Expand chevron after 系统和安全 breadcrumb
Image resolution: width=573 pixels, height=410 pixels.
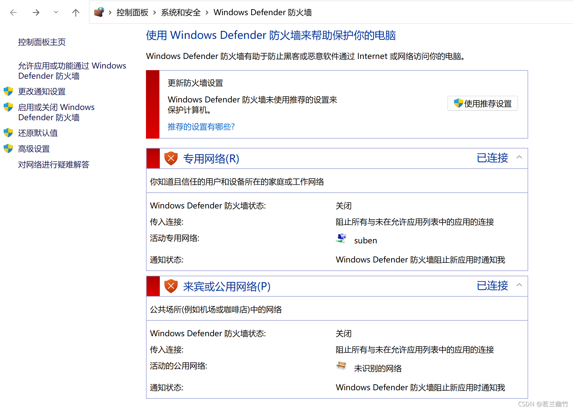(x=207, y=13)
